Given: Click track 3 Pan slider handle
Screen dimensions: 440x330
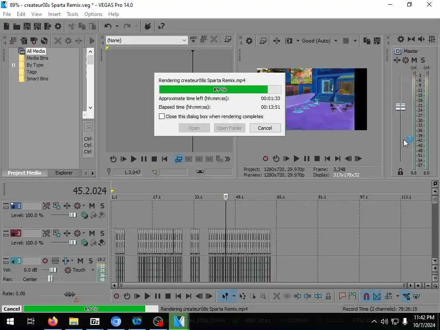Looking at the screenshot, I should click(50, 278).
